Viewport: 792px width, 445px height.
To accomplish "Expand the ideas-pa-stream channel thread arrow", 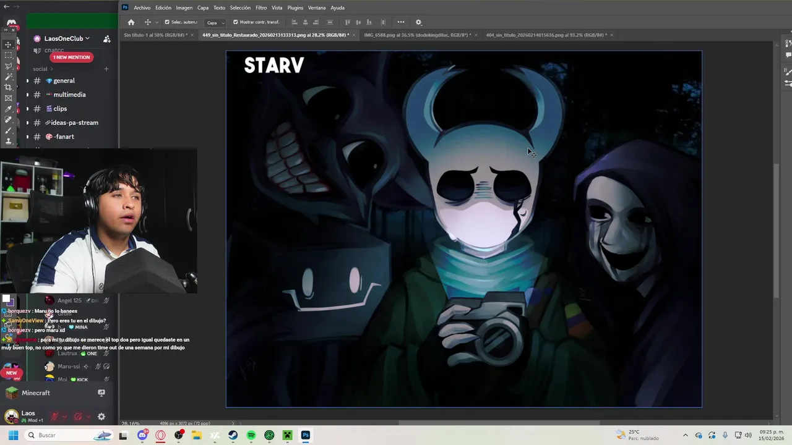I will coord(27,123).
